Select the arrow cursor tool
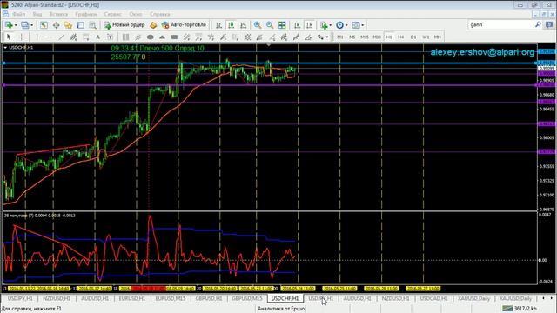 (x=9, y=37)
